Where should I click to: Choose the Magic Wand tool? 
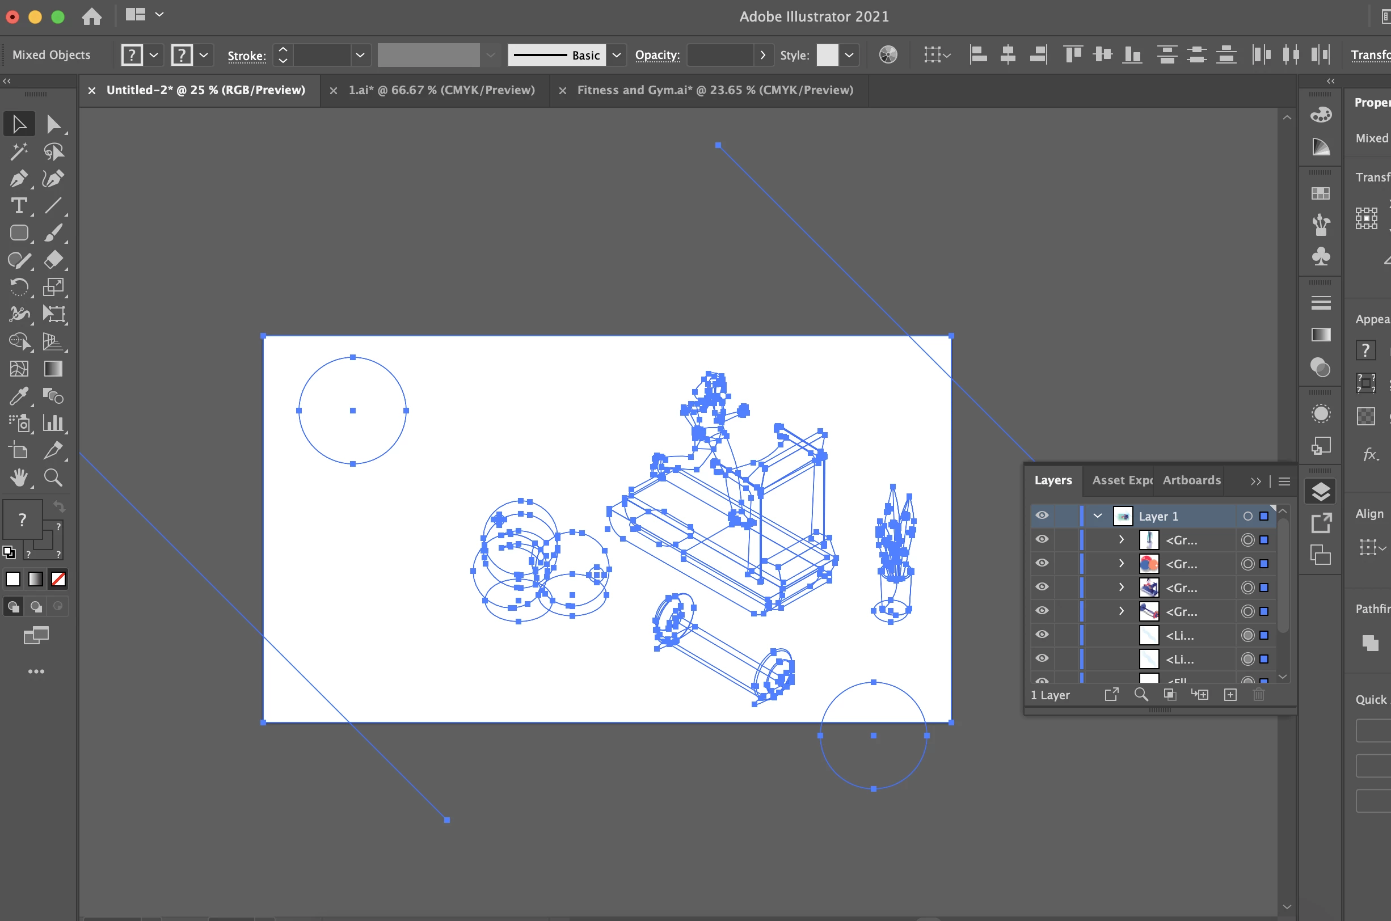19,151
